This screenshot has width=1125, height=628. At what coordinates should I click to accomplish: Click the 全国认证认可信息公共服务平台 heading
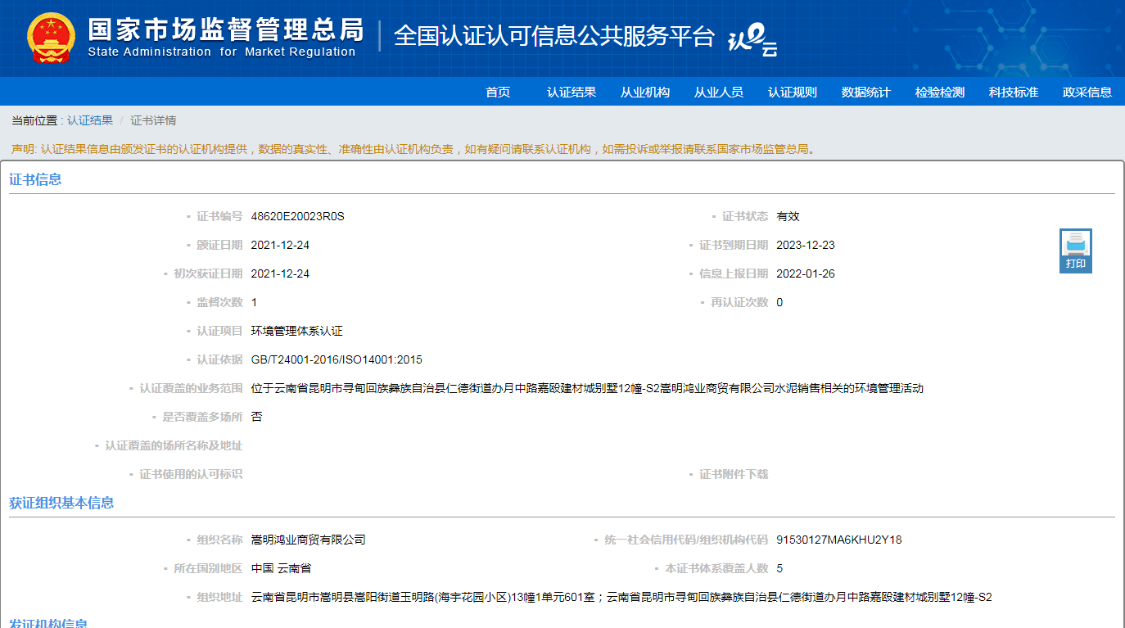coord(554,37)
